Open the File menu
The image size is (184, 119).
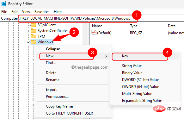click(x=4, y=12)
